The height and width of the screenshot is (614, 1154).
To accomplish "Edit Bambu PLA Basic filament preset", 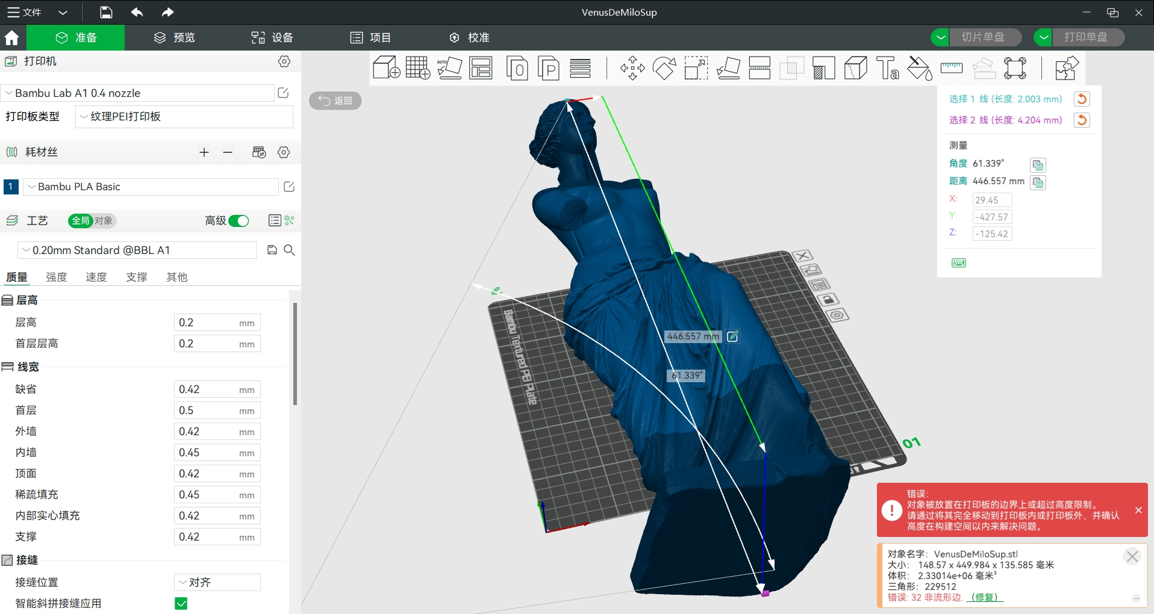I will 289,187.
